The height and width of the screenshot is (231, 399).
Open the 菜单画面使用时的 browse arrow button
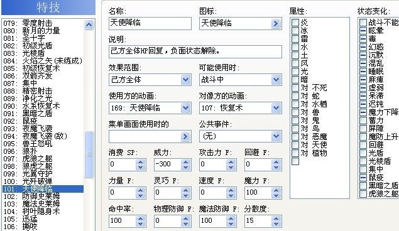(x=185, y=137)
